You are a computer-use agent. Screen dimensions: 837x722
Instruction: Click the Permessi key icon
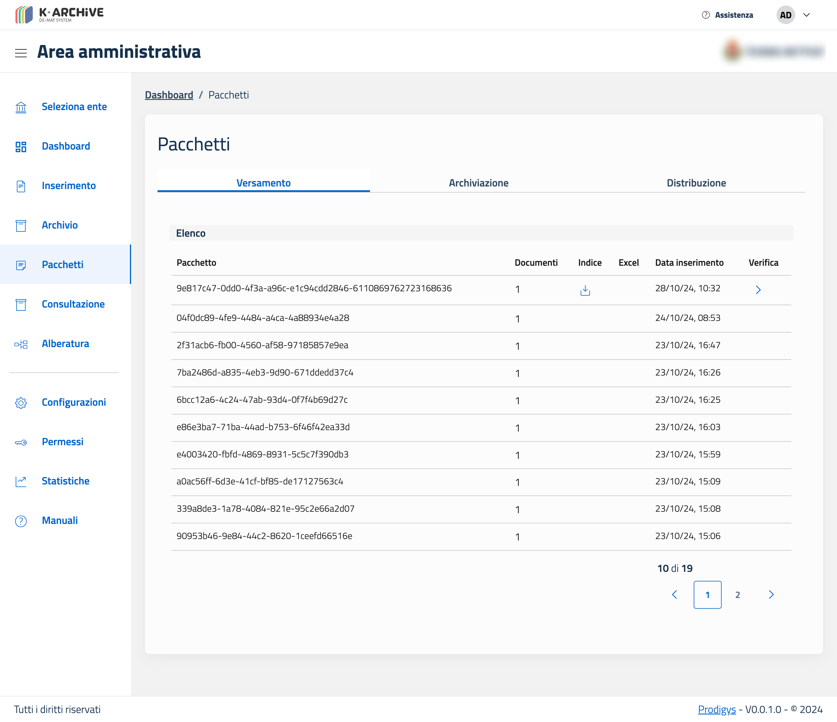(x=21, y=442)
